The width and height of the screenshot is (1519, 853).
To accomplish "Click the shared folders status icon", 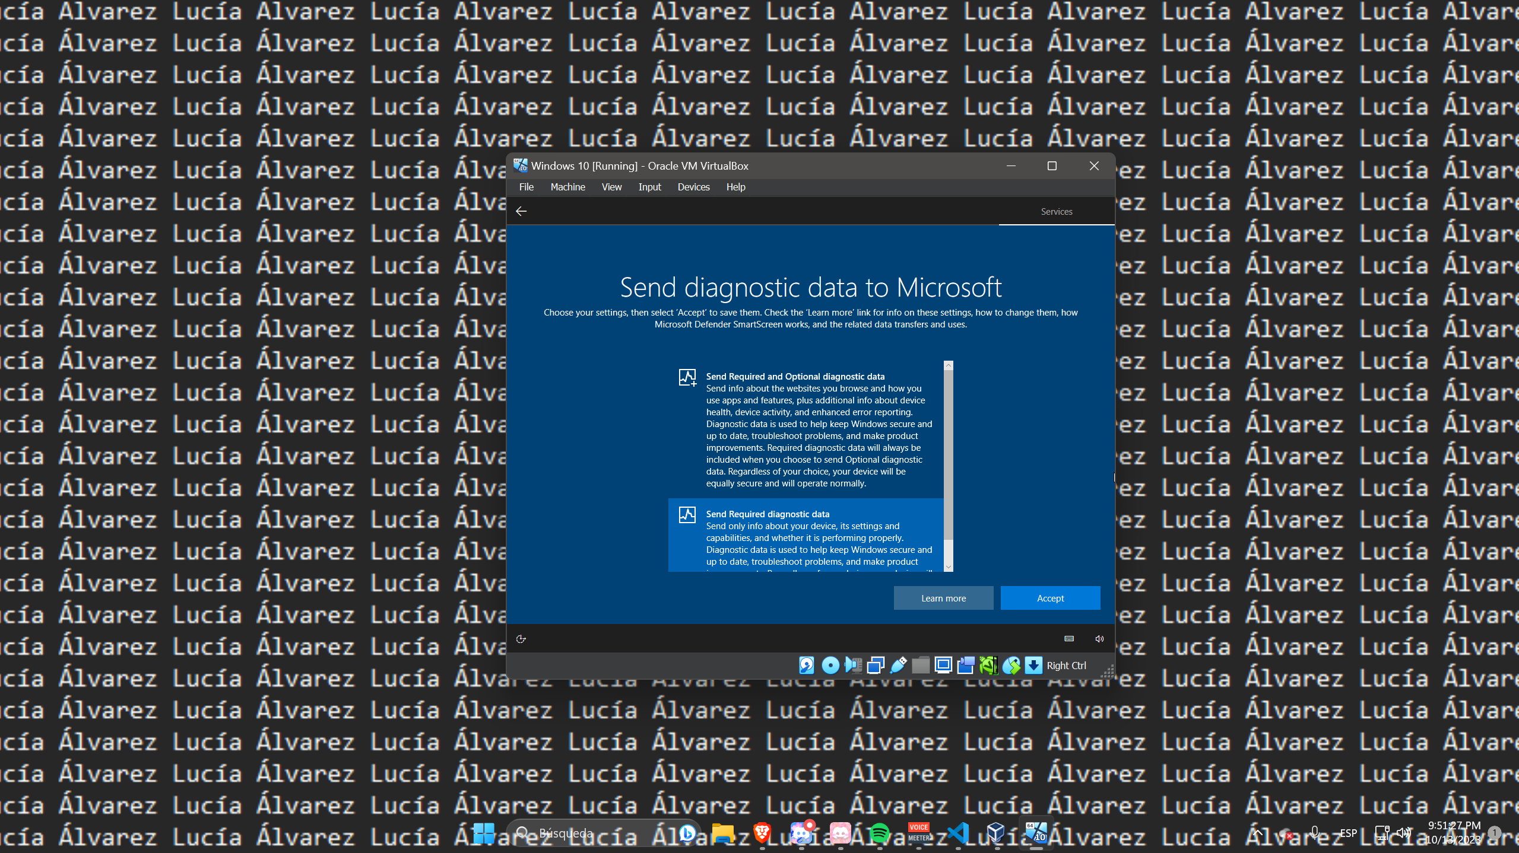I will click(x=921, y=665).
